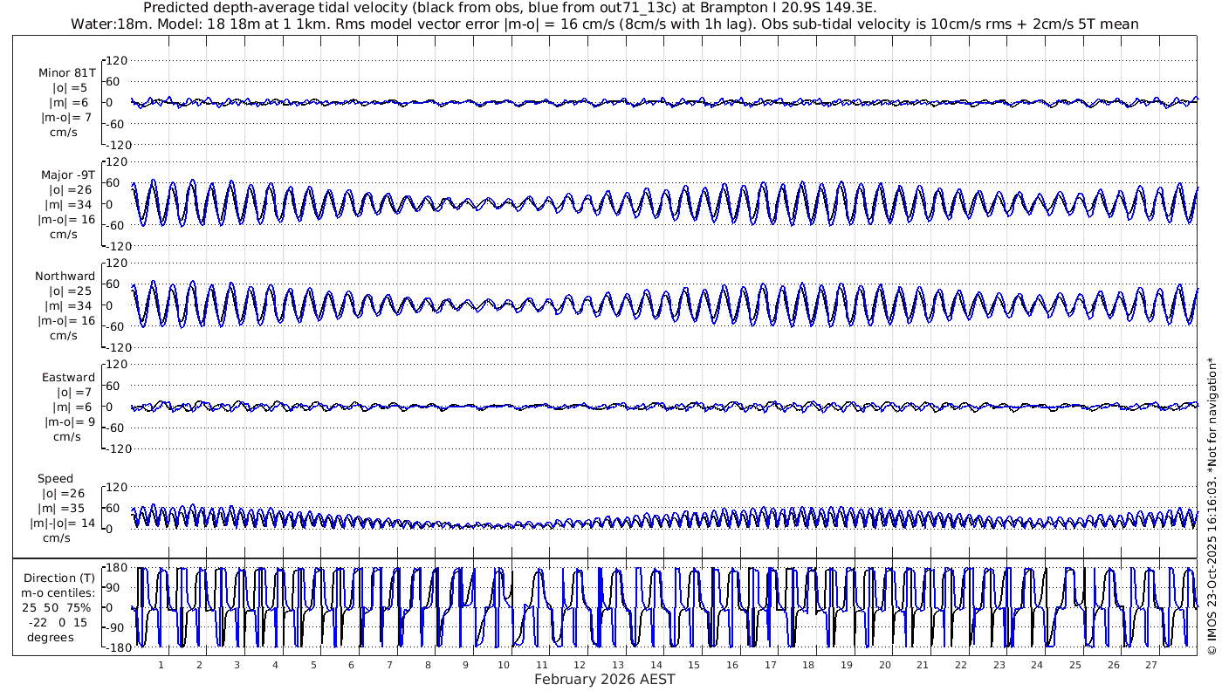
Task: Select the 'Minor 81T' panel label
Action: click(x=67, y=72)
